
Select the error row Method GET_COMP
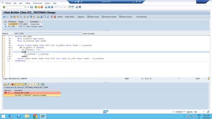pos(32,93)
